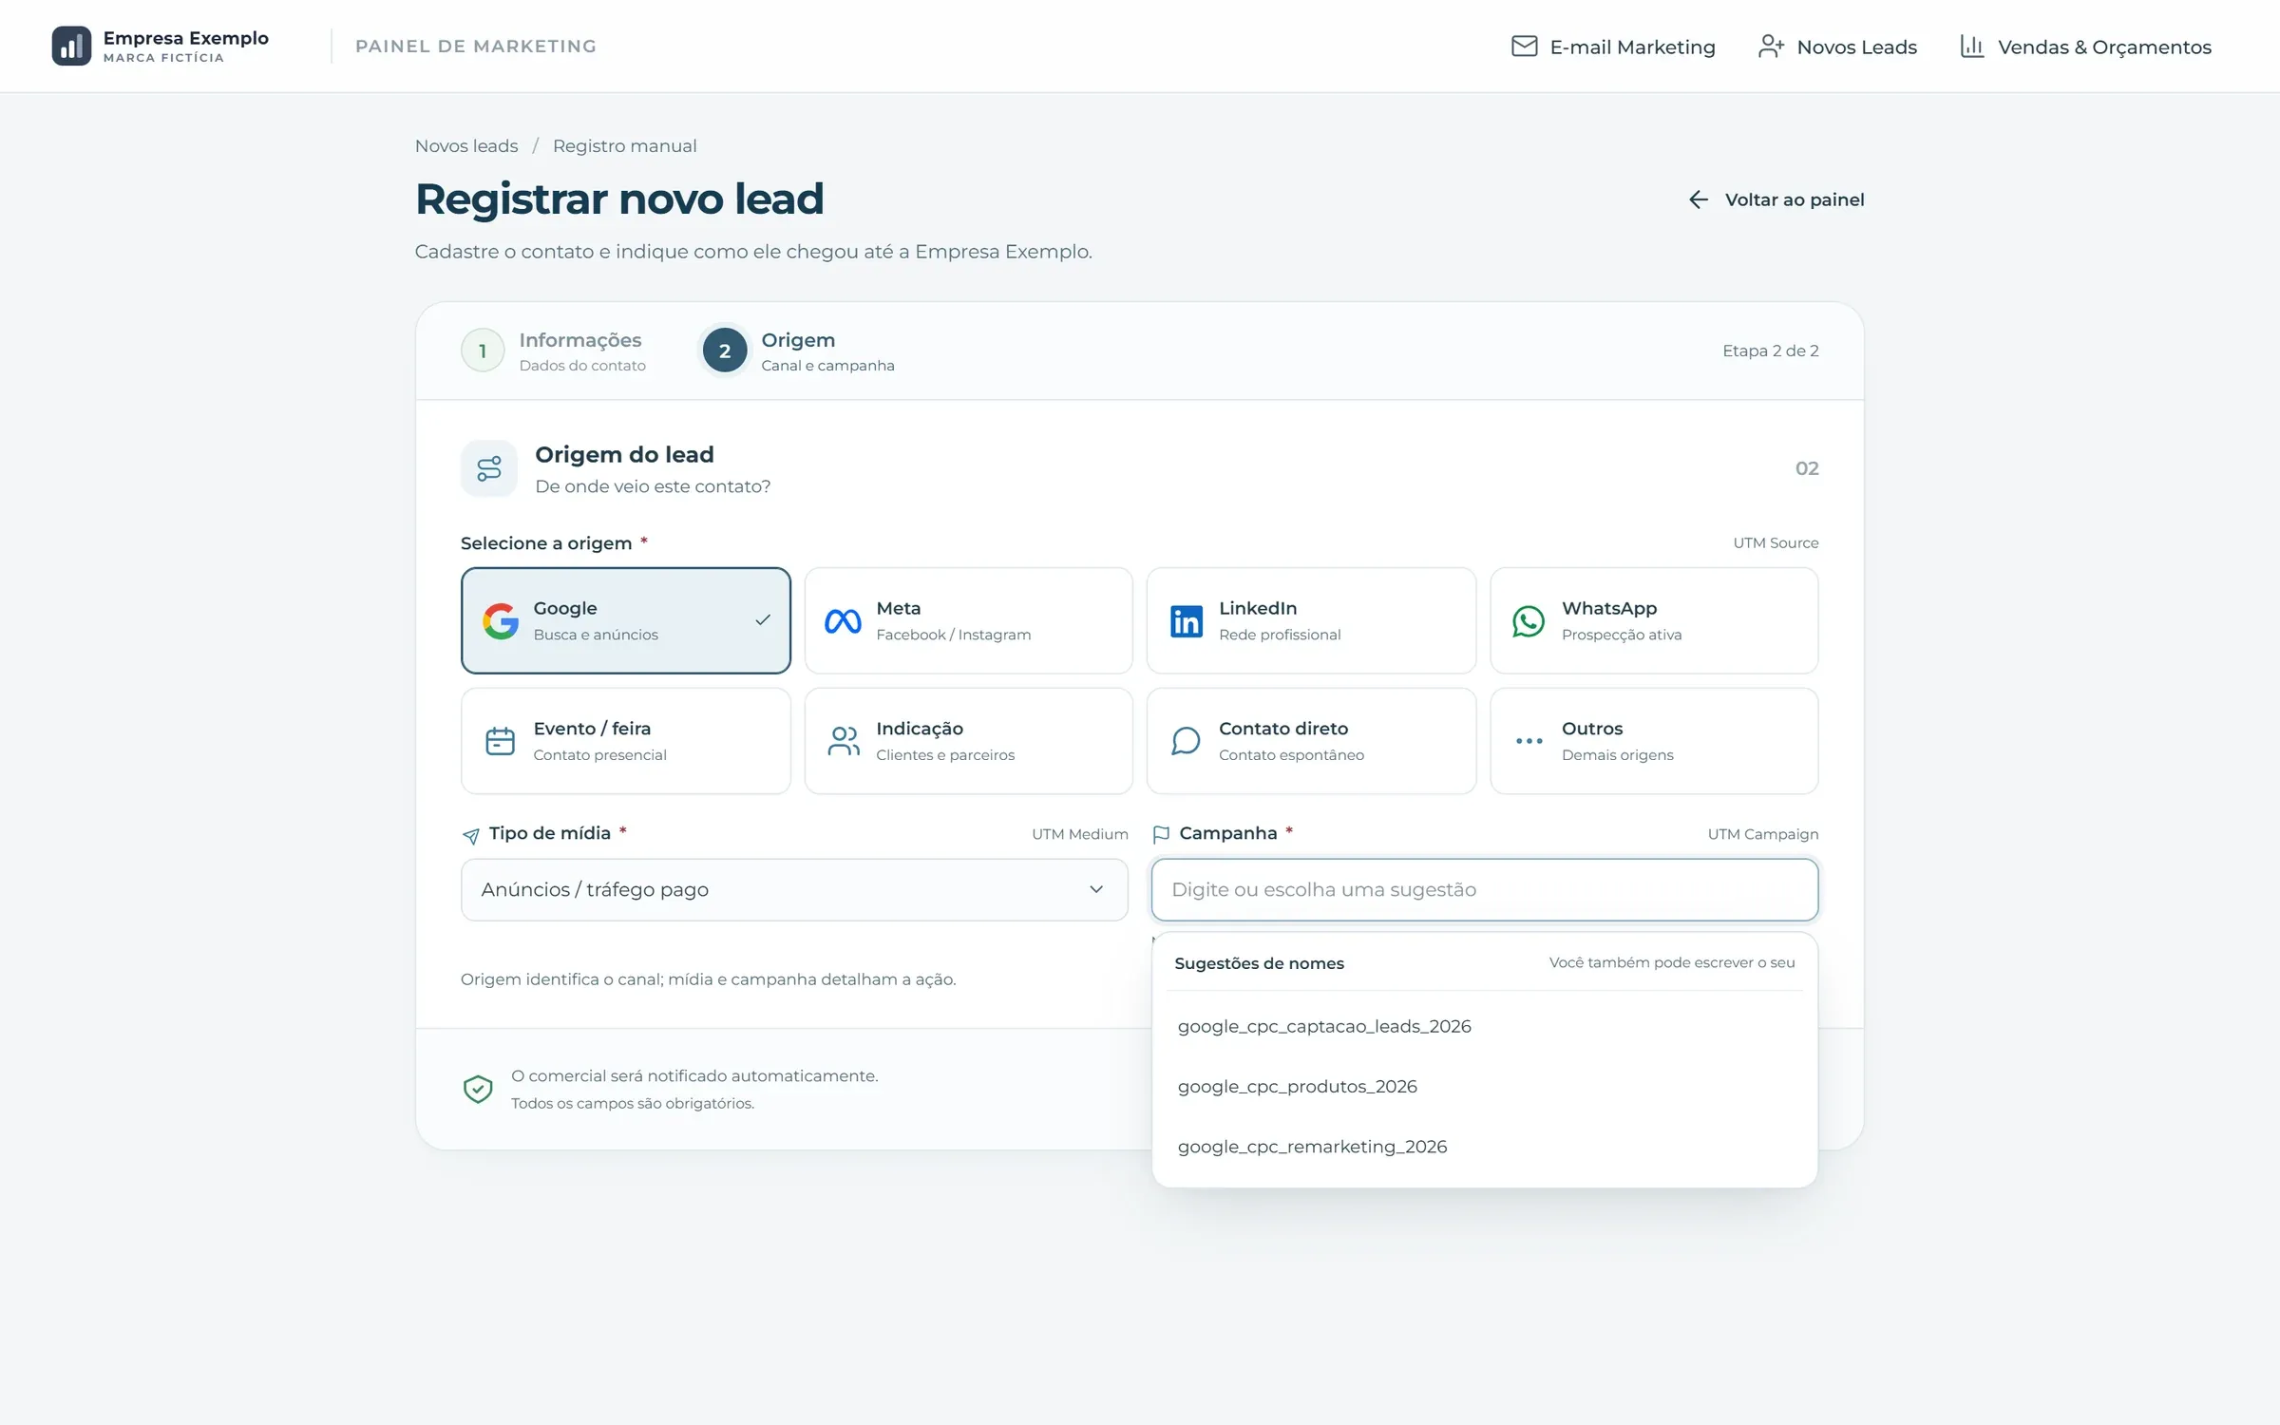The image size is (2280, 1425).
Task: Pick the WhatsApp Prospecção ativa origin
Action: (1654, 620)
